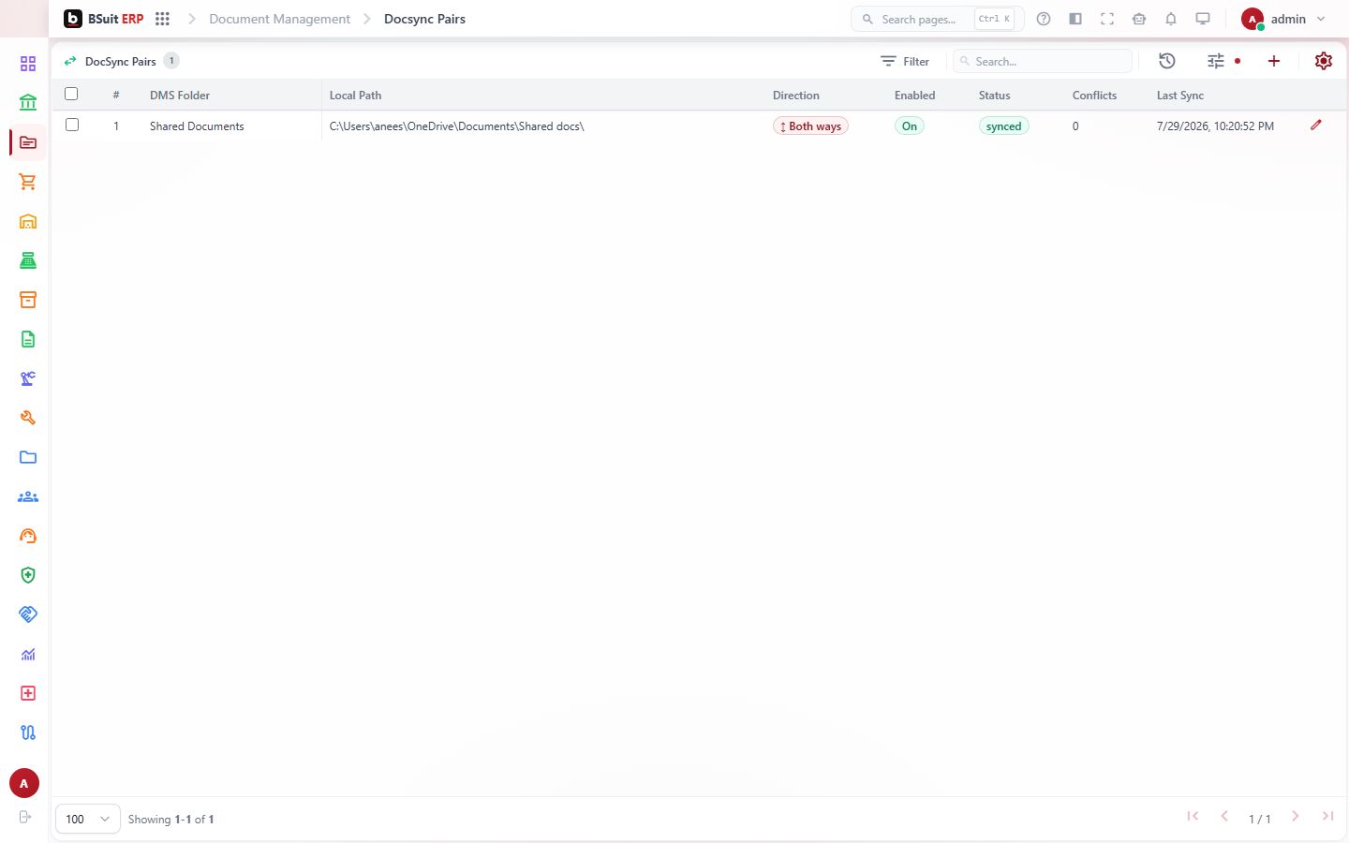
Task: Go to Document Management breadcrumb
Action: click(279, 19)
